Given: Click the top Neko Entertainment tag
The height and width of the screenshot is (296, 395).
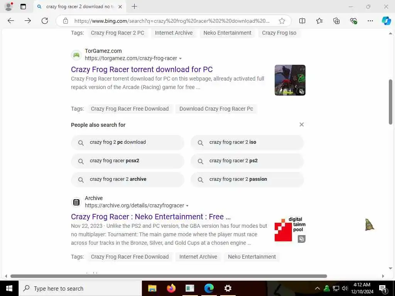Looking at the screenshot, I should coord(228,33).
